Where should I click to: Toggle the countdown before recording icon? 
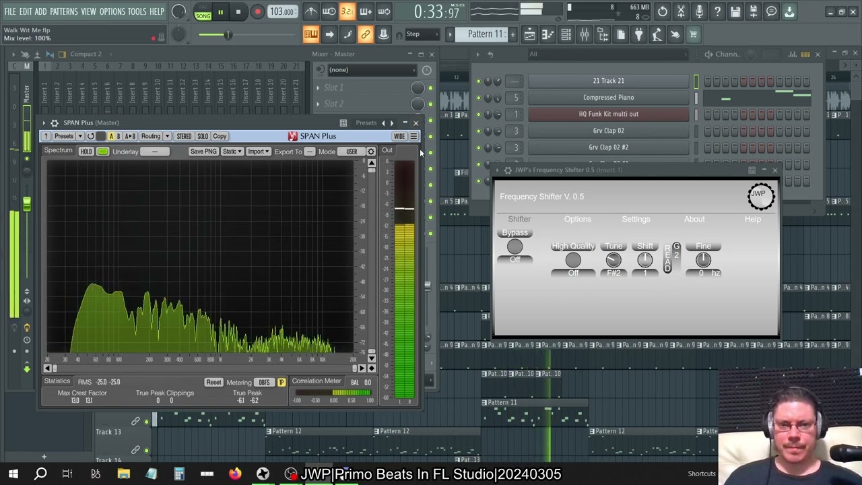coord(347,11)
